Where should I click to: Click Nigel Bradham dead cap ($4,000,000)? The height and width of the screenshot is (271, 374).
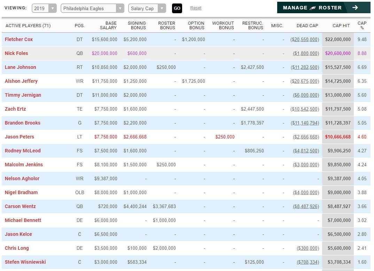306,193
